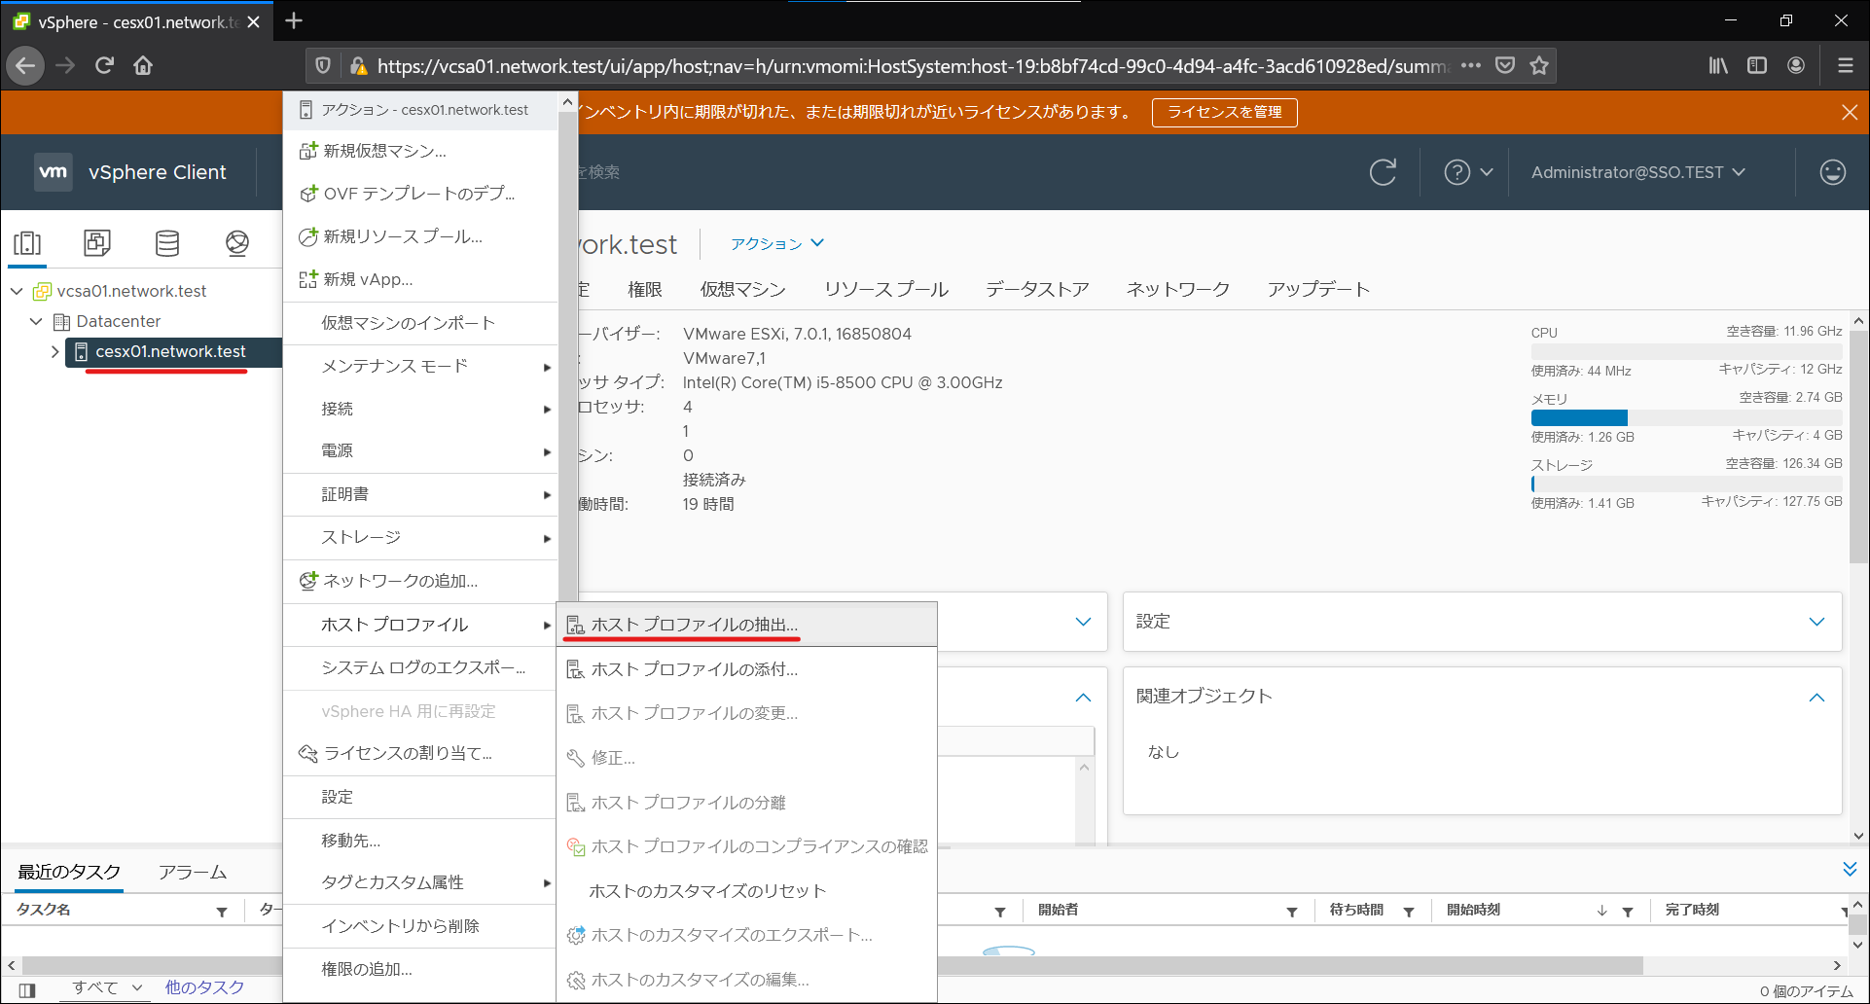Select ホストのカスタマイズのリセット entry
The height and width of the screenshot is (1004, 1870).
(x=746, y=891)
